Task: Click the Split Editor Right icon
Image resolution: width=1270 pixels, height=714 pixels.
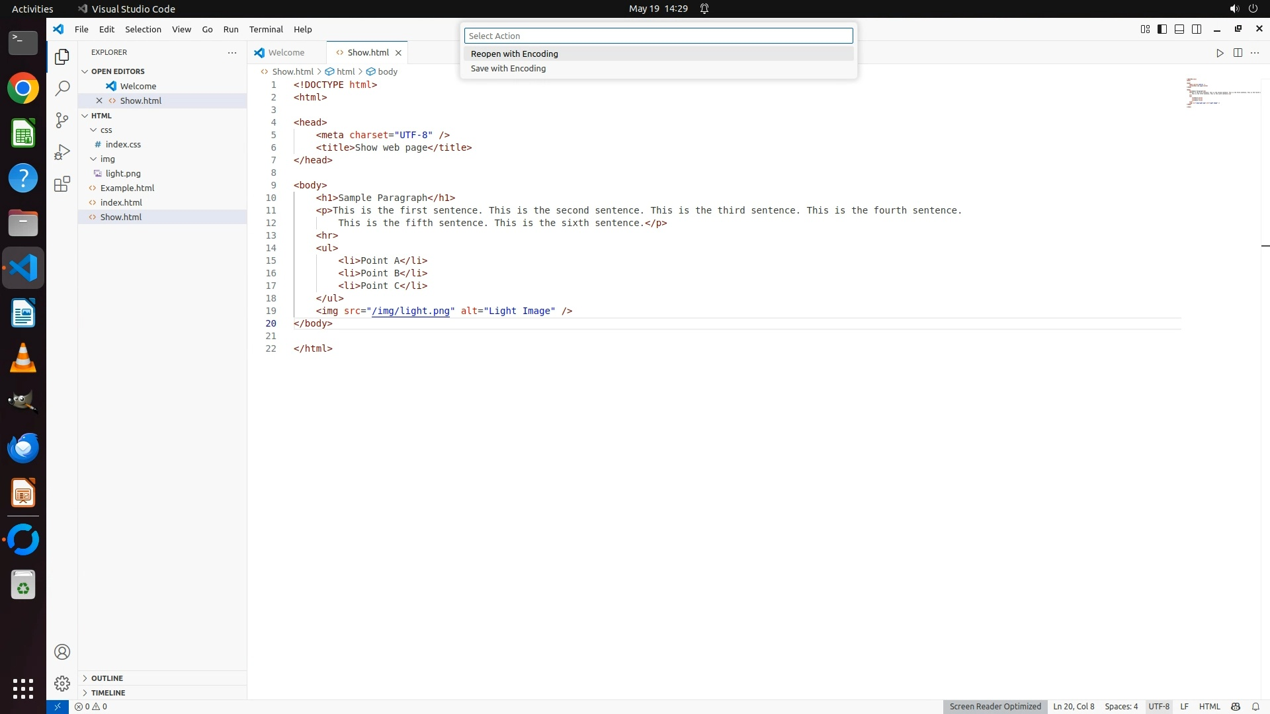Action: (1238, 53)
